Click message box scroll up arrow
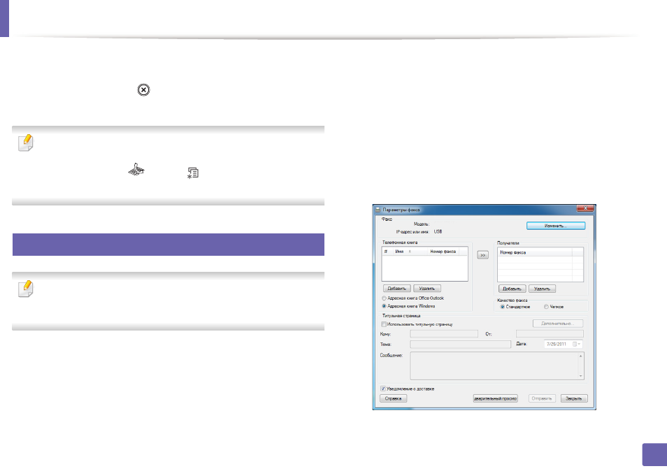Screen dimensions: 667x471 click(580, 356)
